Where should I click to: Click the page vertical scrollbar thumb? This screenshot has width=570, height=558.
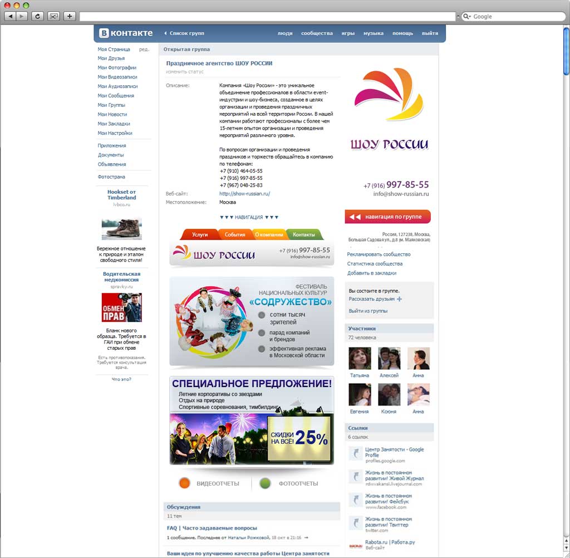coord(566,51)
